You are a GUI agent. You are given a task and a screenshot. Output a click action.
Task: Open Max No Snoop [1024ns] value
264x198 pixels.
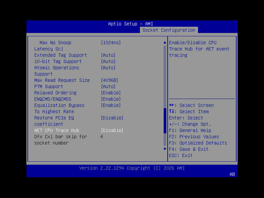[111, 43]
